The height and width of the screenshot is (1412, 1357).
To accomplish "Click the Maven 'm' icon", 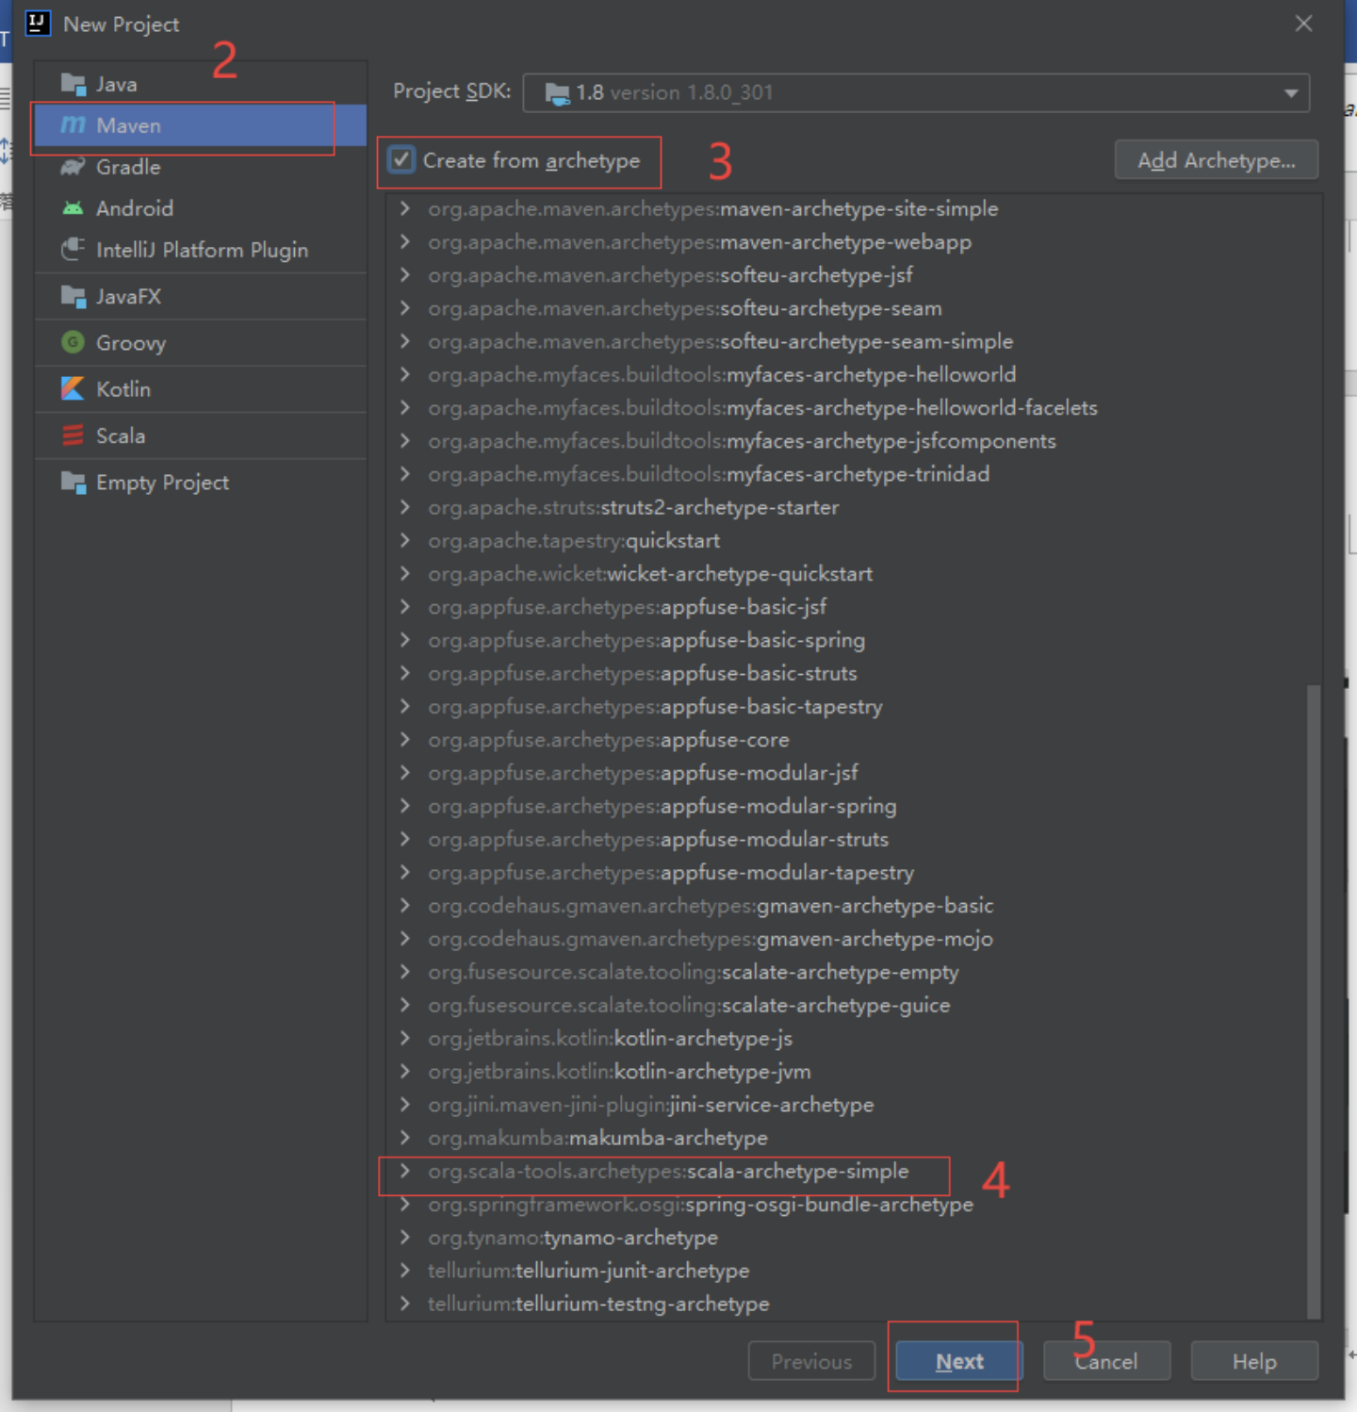I will (73, 125).
